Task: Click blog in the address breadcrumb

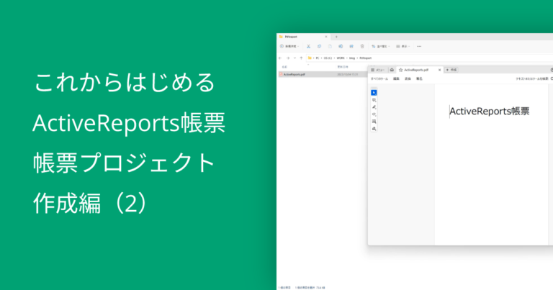Action: tap(352, 58)
